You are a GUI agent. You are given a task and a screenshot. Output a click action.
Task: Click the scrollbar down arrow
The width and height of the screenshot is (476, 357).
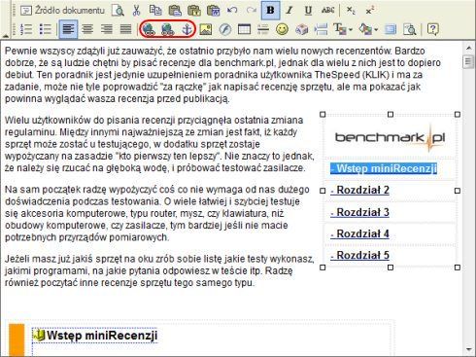468,349
